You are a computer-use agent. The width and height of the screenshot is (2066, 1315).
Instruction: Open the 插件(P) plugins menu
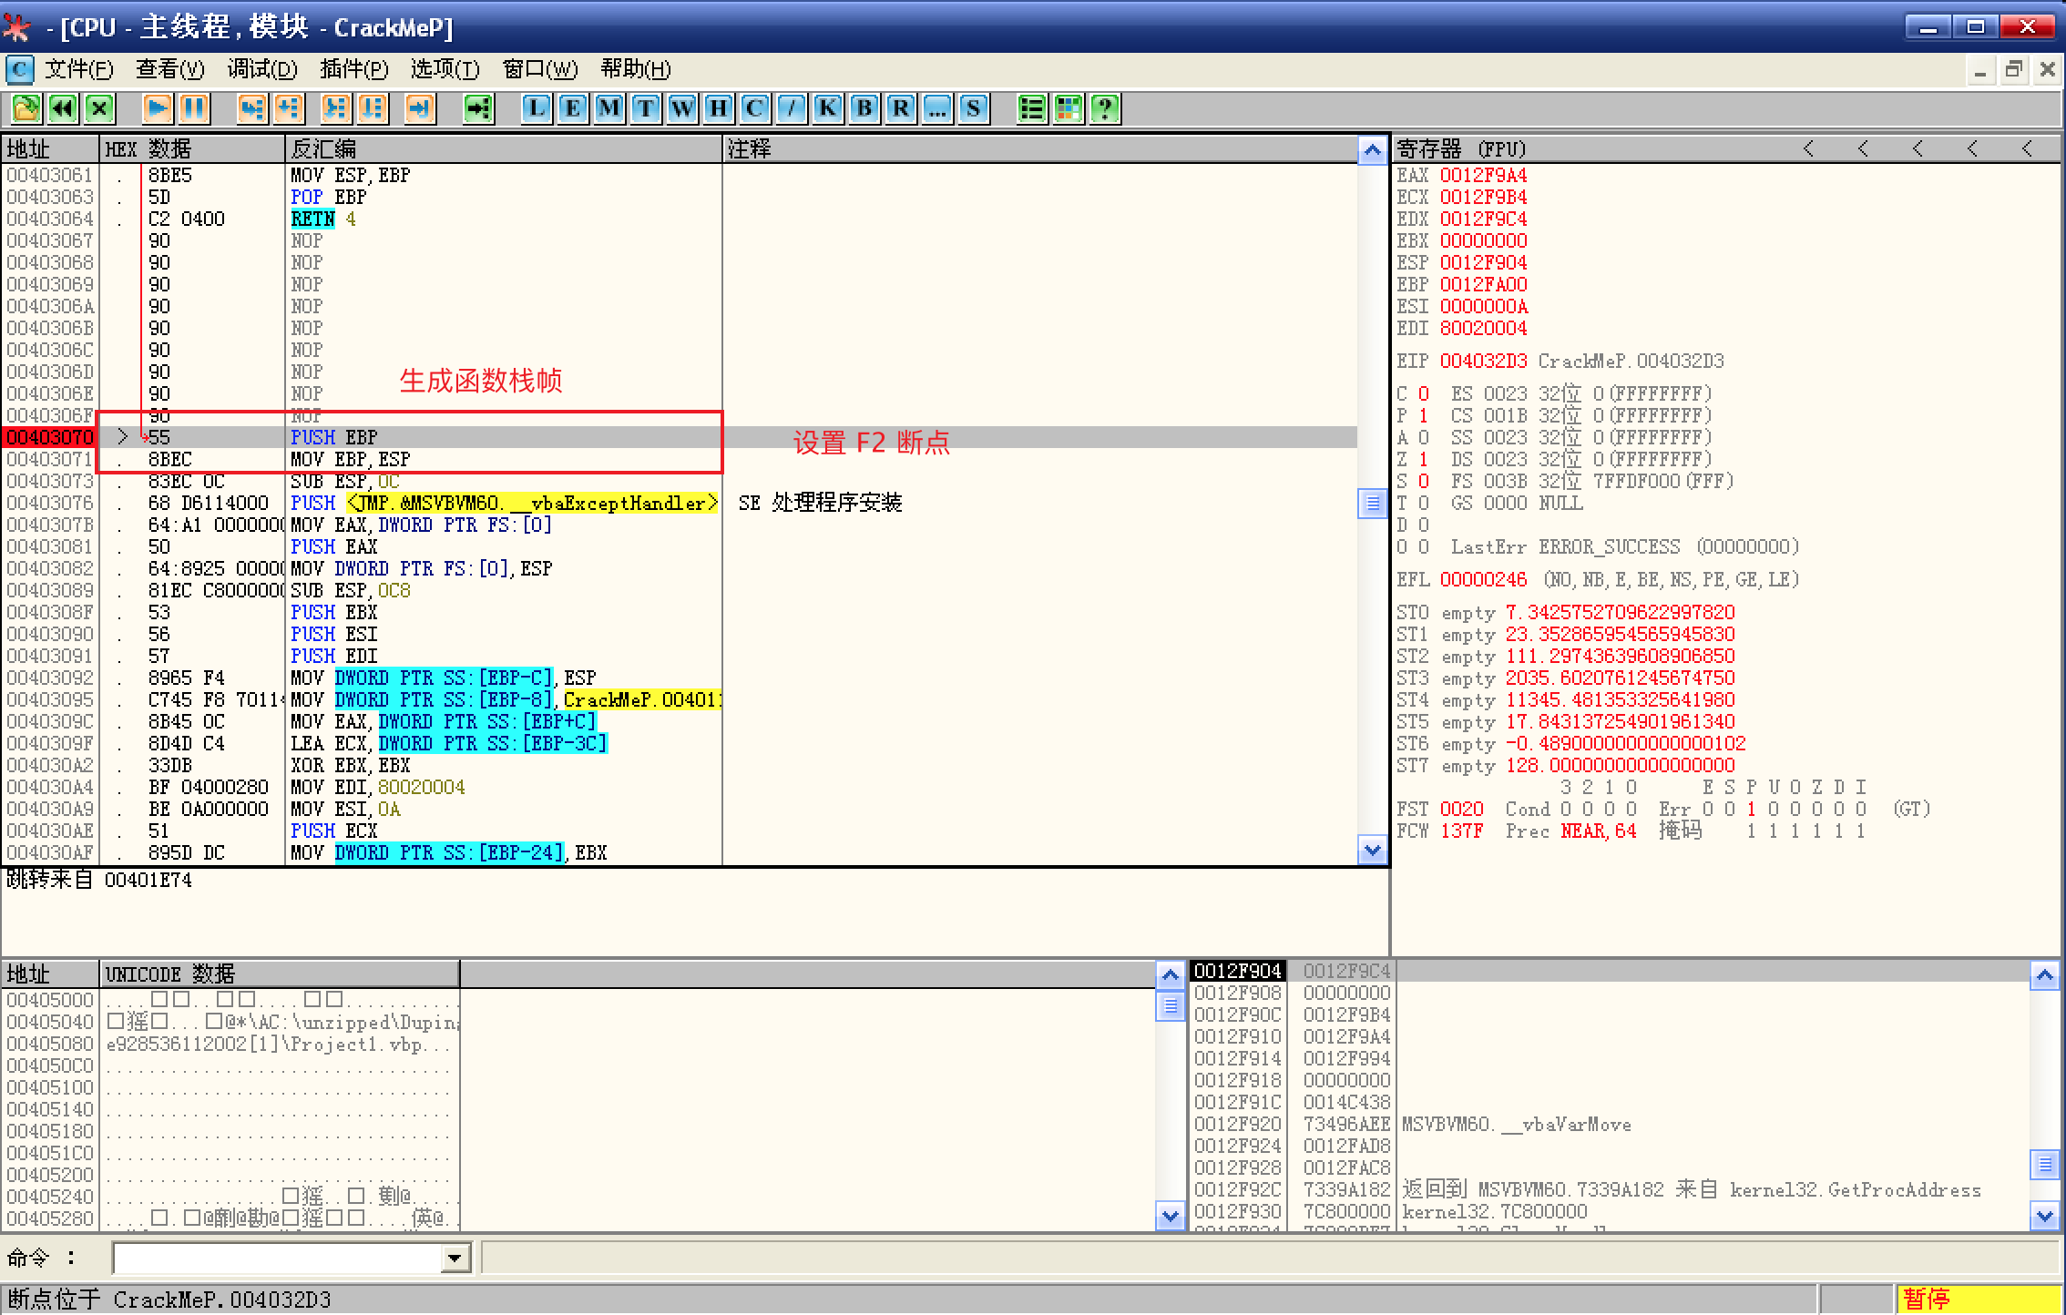[353, 69]
